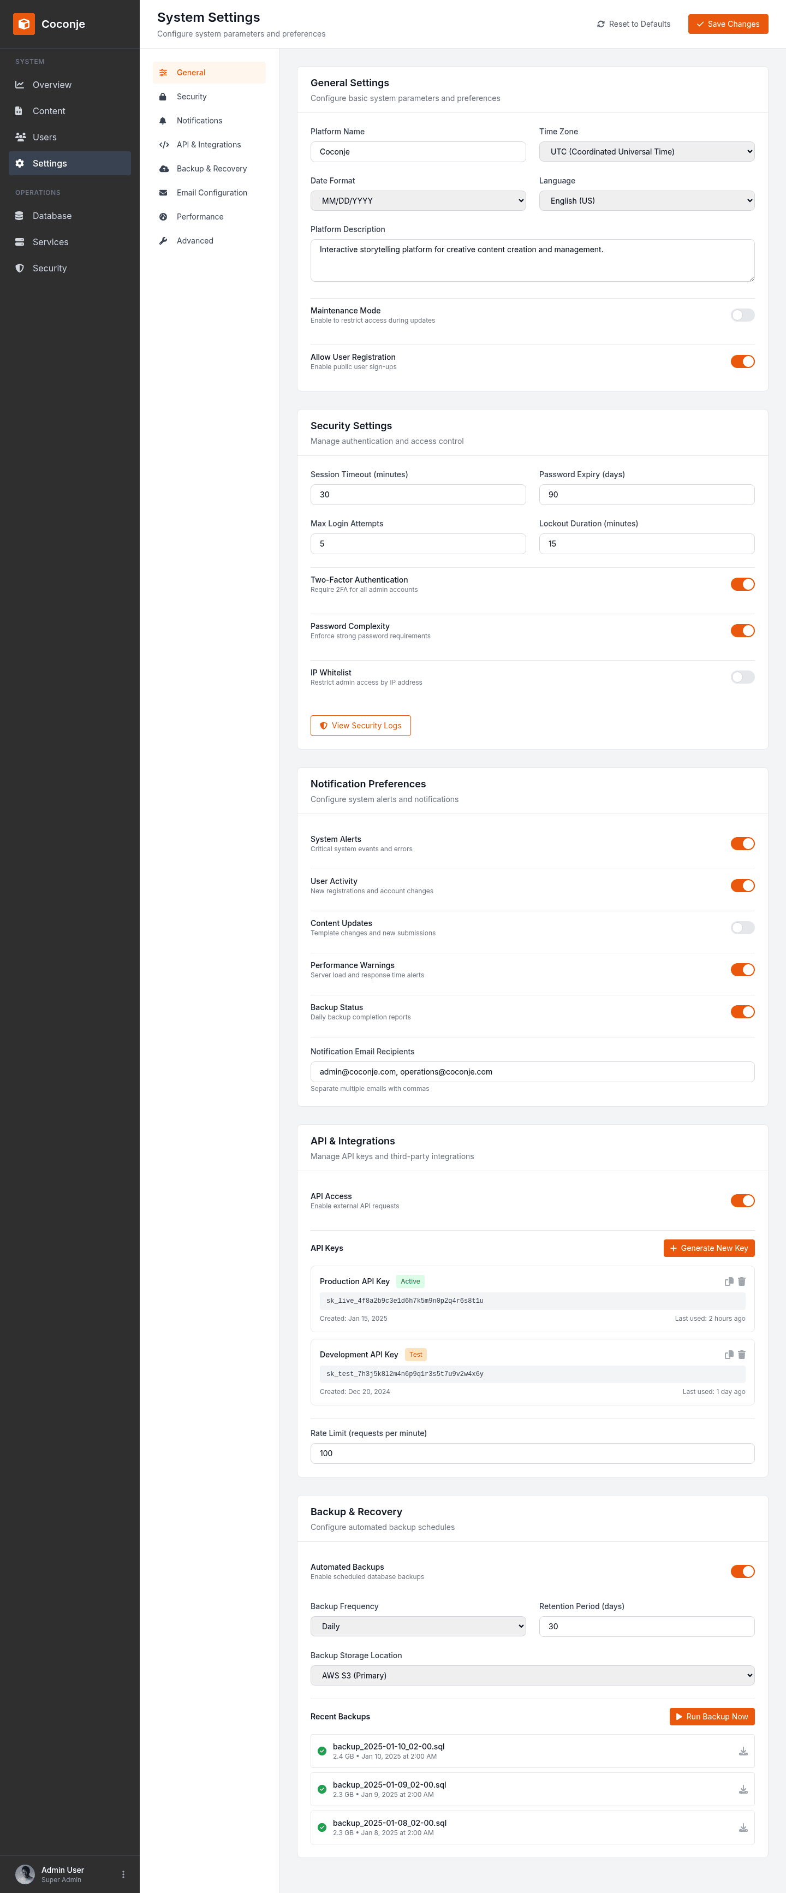Click the envelope icon beside Email Configuration
Viewport: 786px width, 1893px height.
(163, 193)
